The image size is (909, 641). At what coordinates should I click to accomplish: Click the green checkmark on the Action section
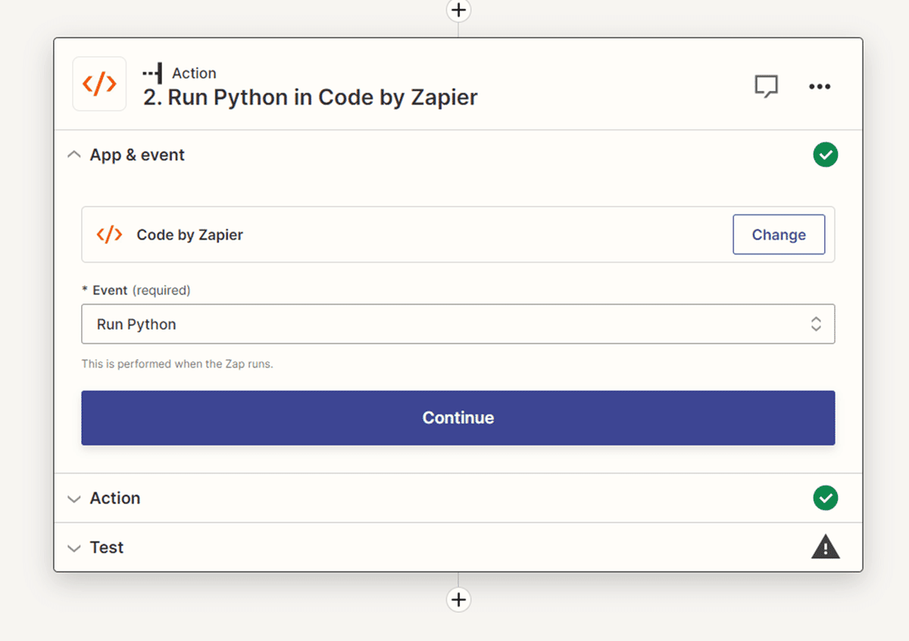pos(826,498)
